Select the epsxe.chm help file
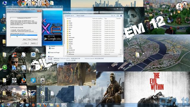The width and height of the screenshot is (190, 107). [72, 52]
